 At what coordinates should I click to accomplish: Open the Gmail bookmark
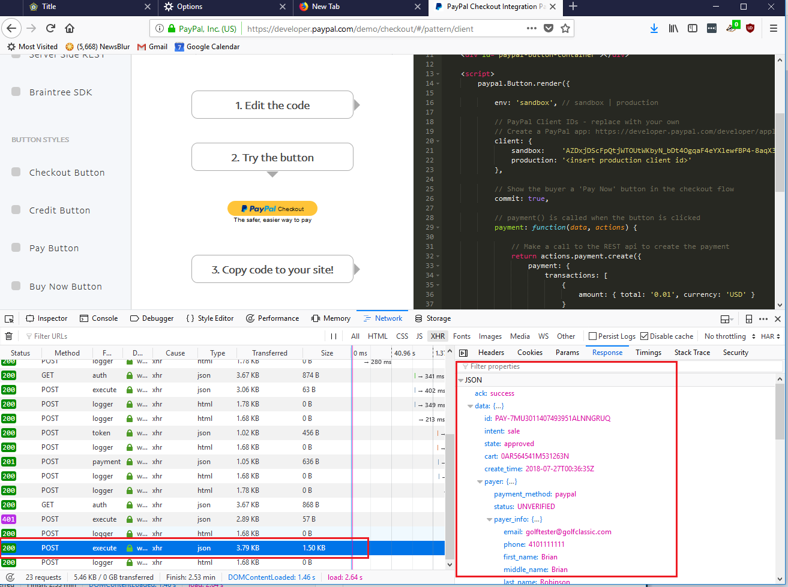point(152,47)
